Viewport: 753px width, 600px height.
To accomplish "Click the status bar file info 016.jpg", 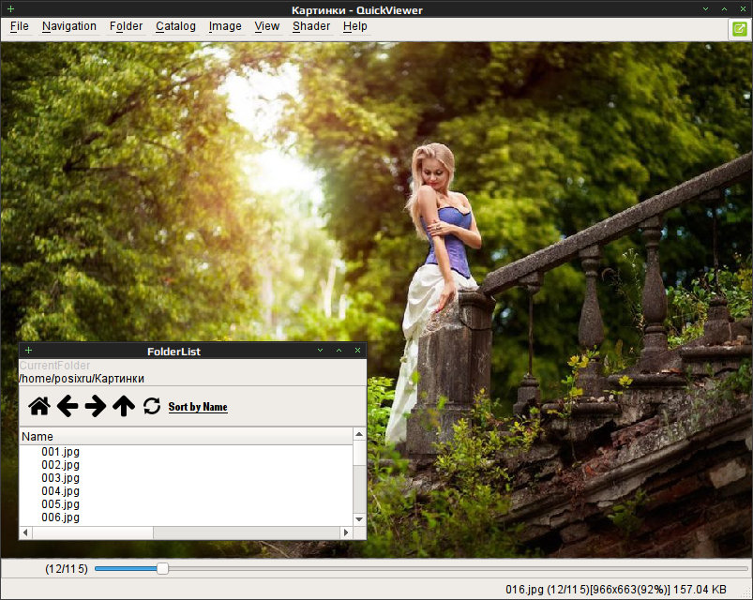I will 616,590.
